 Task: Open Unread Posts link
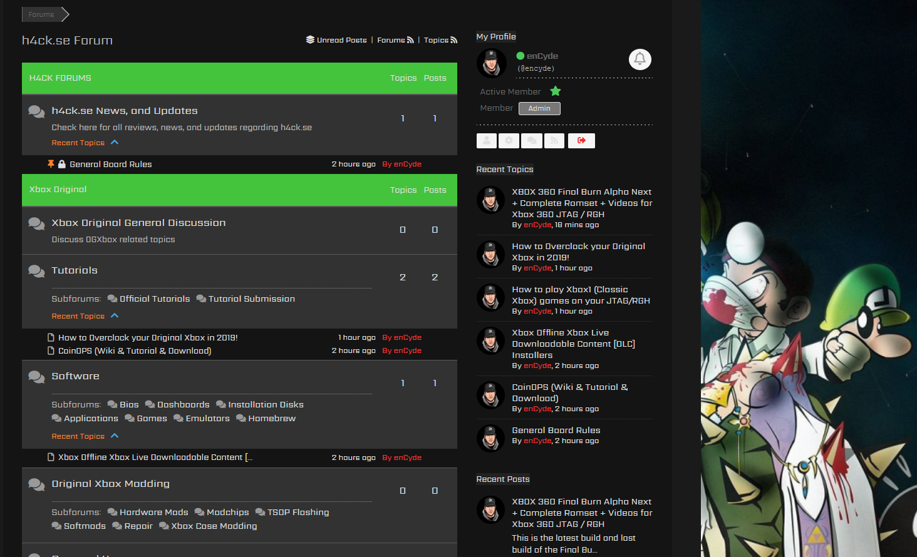click(336, 40)
